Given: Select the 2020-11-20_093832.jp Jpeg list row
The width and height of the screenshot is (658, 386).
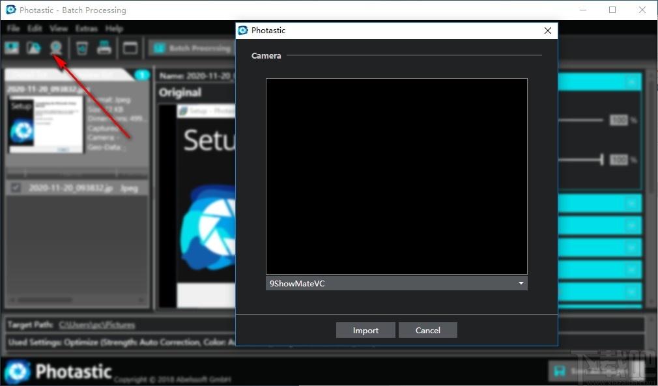Looking at the screenshot, I should pos(78,187).
